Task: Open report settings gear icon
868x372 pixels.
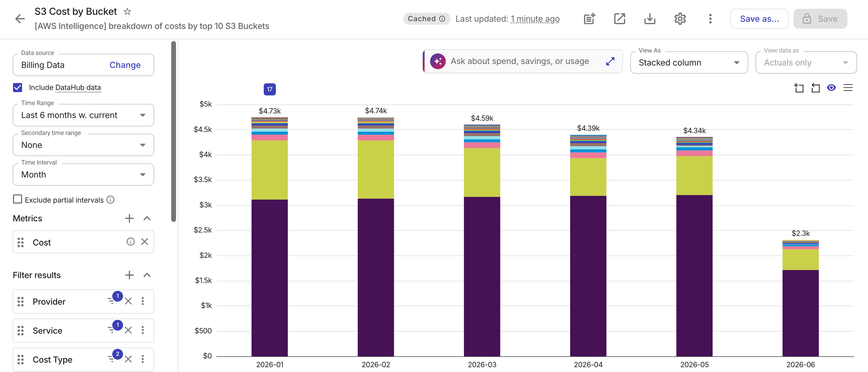Action: pyautogui.click(x=680, y=18)
